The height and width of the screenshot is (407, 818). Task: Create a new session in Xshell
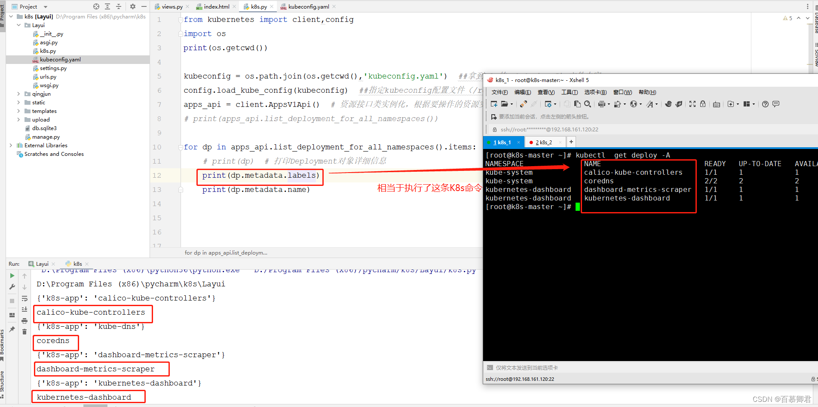click(x=493, y=103)
